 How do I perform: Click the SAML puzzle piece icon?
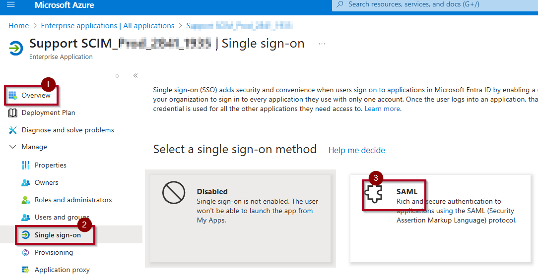click(374, 193)
